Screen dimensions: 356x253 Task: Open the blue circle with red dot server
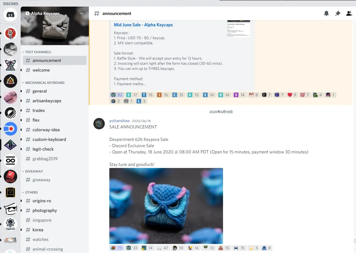(x=10, y=129)
